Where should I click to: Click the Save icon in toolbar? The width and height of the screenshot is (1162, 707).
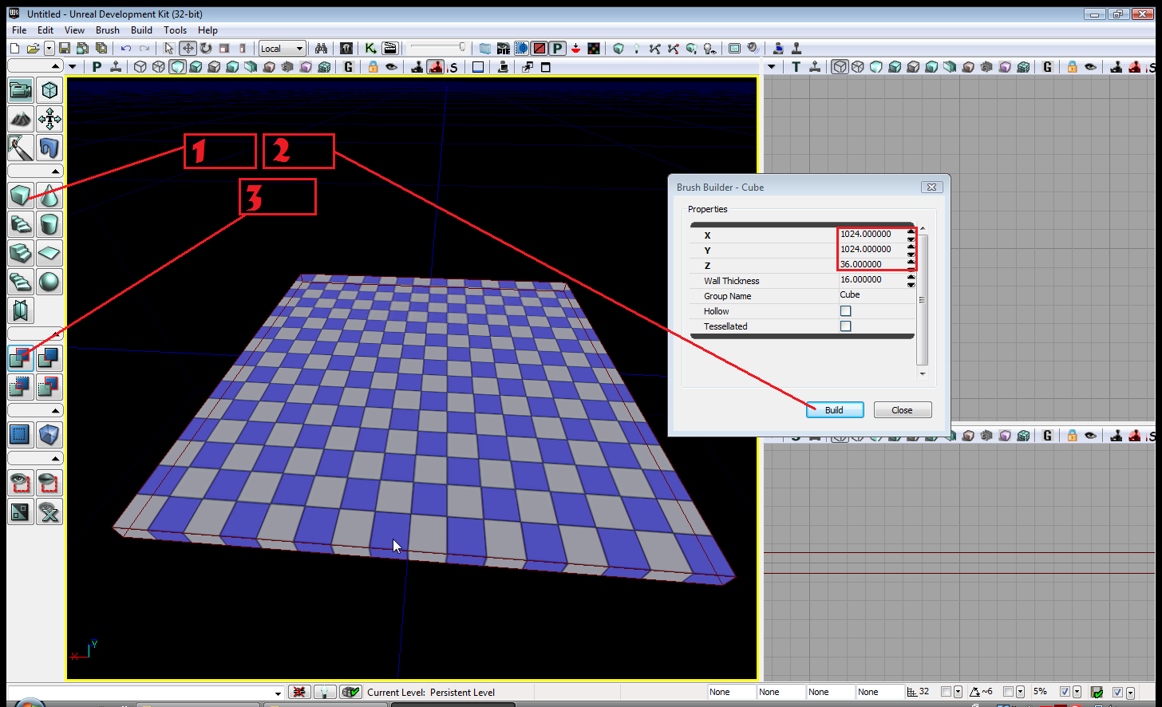(65, 49)
